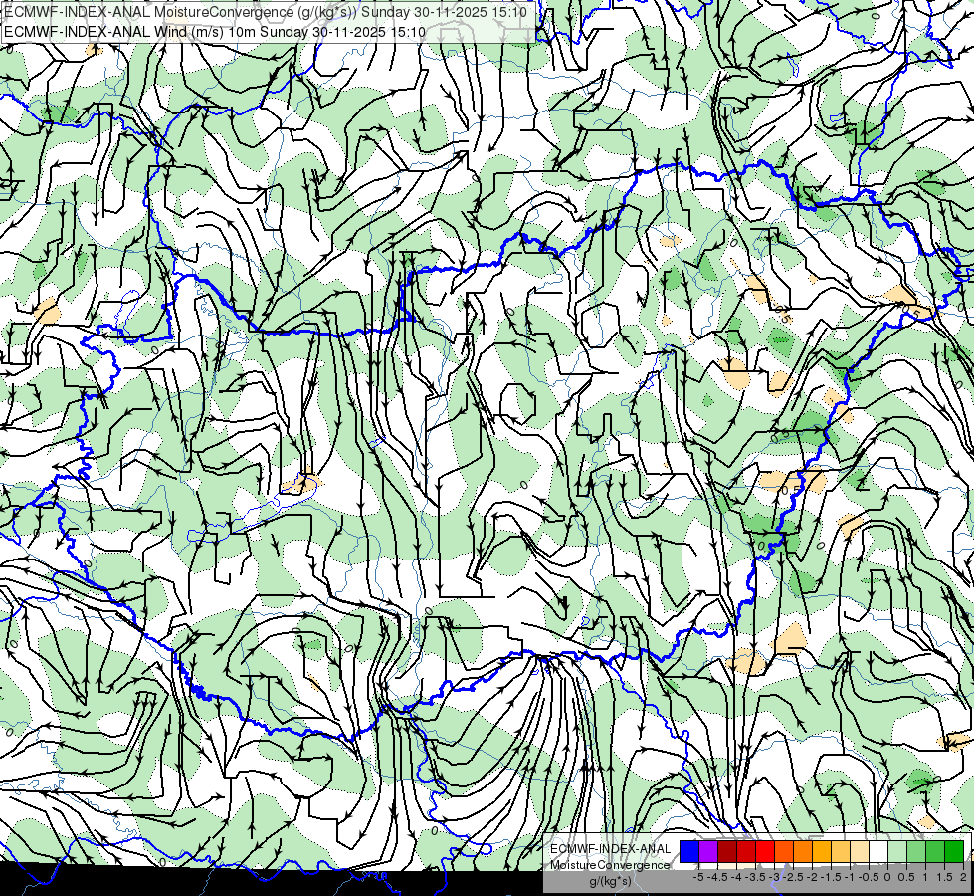Click the '-2.5' tick label on legend
Image resolution: width=974 pixels, height=896 pixels.
[793, 877]
